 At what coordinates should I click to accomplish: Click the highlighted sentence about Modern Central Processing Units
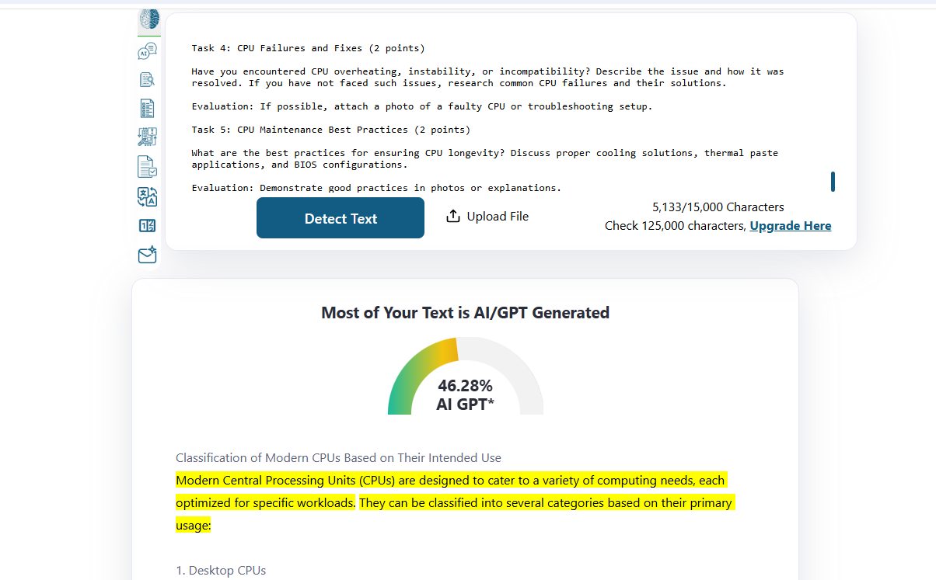(x=450, y=491)
